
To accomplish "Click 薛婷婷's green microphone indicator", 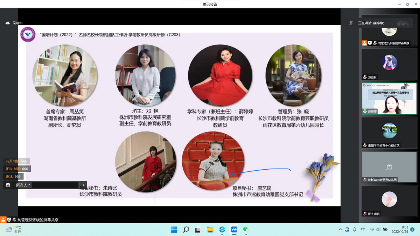I will pyautogui.click(x=365, y=112).
